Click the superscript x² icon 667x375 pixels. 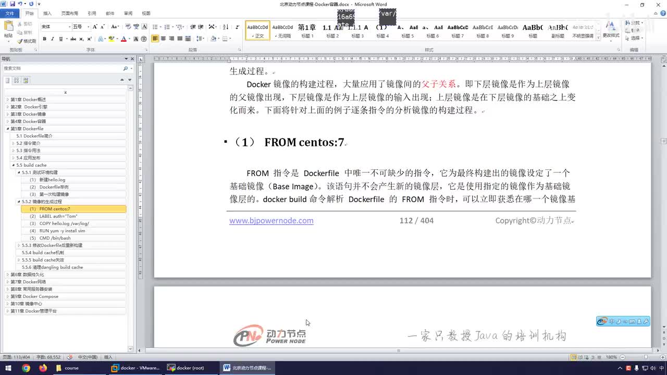[89, 39]
